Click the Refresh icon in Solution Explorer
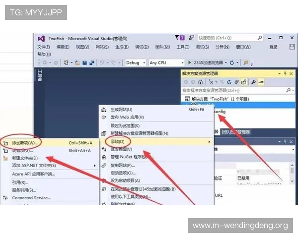 (229, 82)
